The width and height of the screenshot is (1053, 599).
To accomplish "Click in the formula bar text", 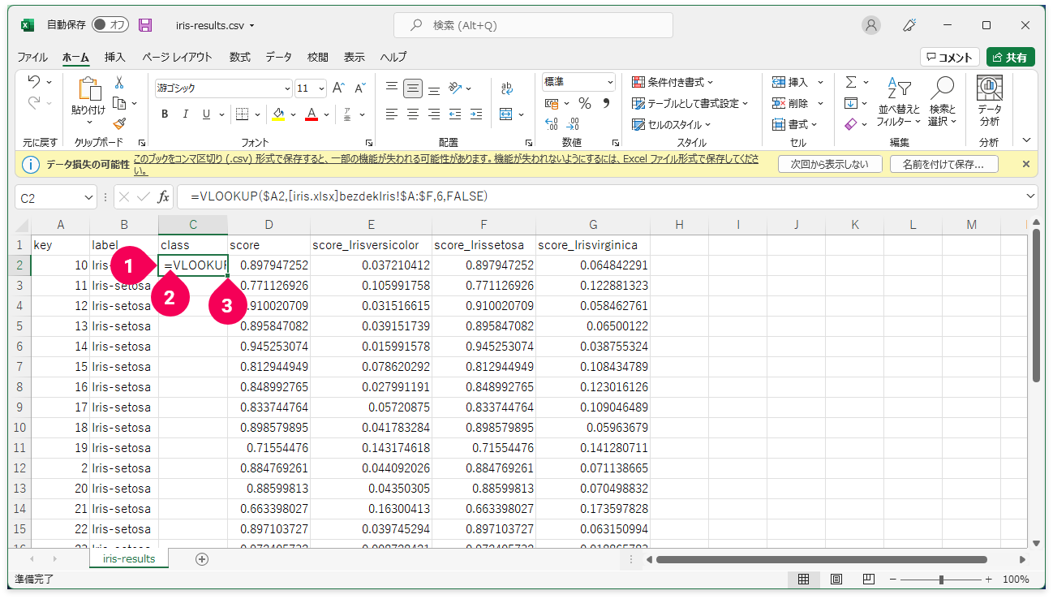I will click(x=338, y=196).
